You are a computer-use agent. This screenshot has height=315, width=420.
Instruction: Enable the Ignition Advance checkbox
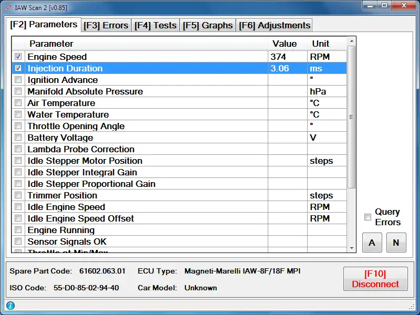pos(18,80)
